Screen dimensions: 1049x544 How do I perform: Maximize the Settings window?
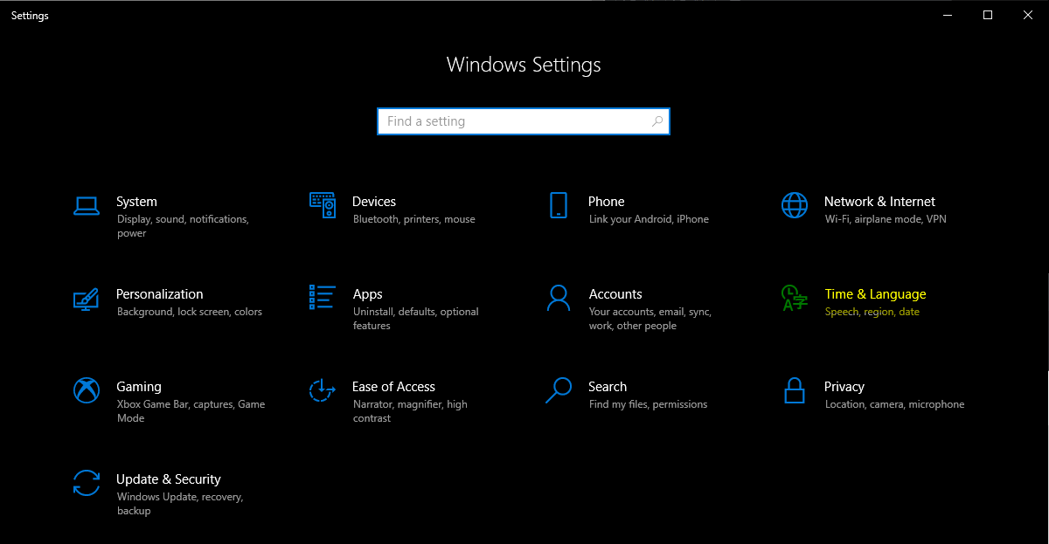pyautogui.click(x=988, y=15)
